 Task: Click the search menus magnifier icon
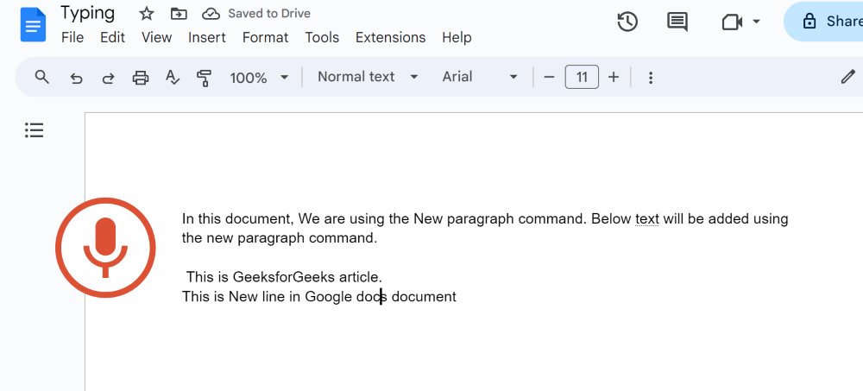(42, 78)
